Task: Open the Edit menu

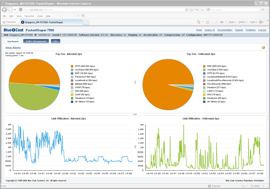Action: click(x=11, y=16)
